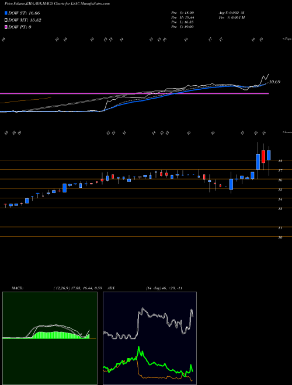The image size is (292, 385).
Task: Click the 17 price axis label
Action: [x=280, y=170]
